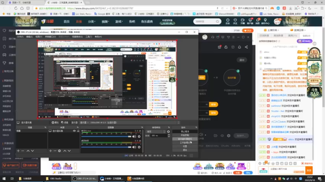This screenshot has width=325, height=182.
Task: Click 开始录制 button in OBS controls
Action: [x=185, y=135]
